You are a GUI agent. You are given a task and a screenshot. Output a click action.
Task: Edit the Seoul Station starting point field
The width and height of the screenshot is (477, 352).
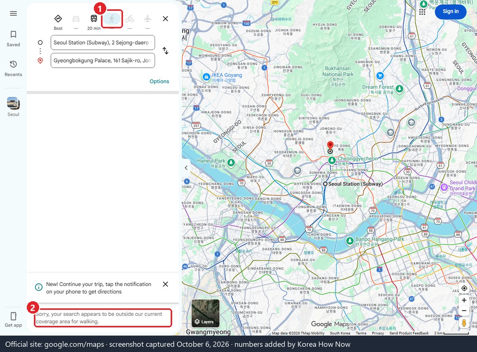pyautogui.click(x=103, y=43)
